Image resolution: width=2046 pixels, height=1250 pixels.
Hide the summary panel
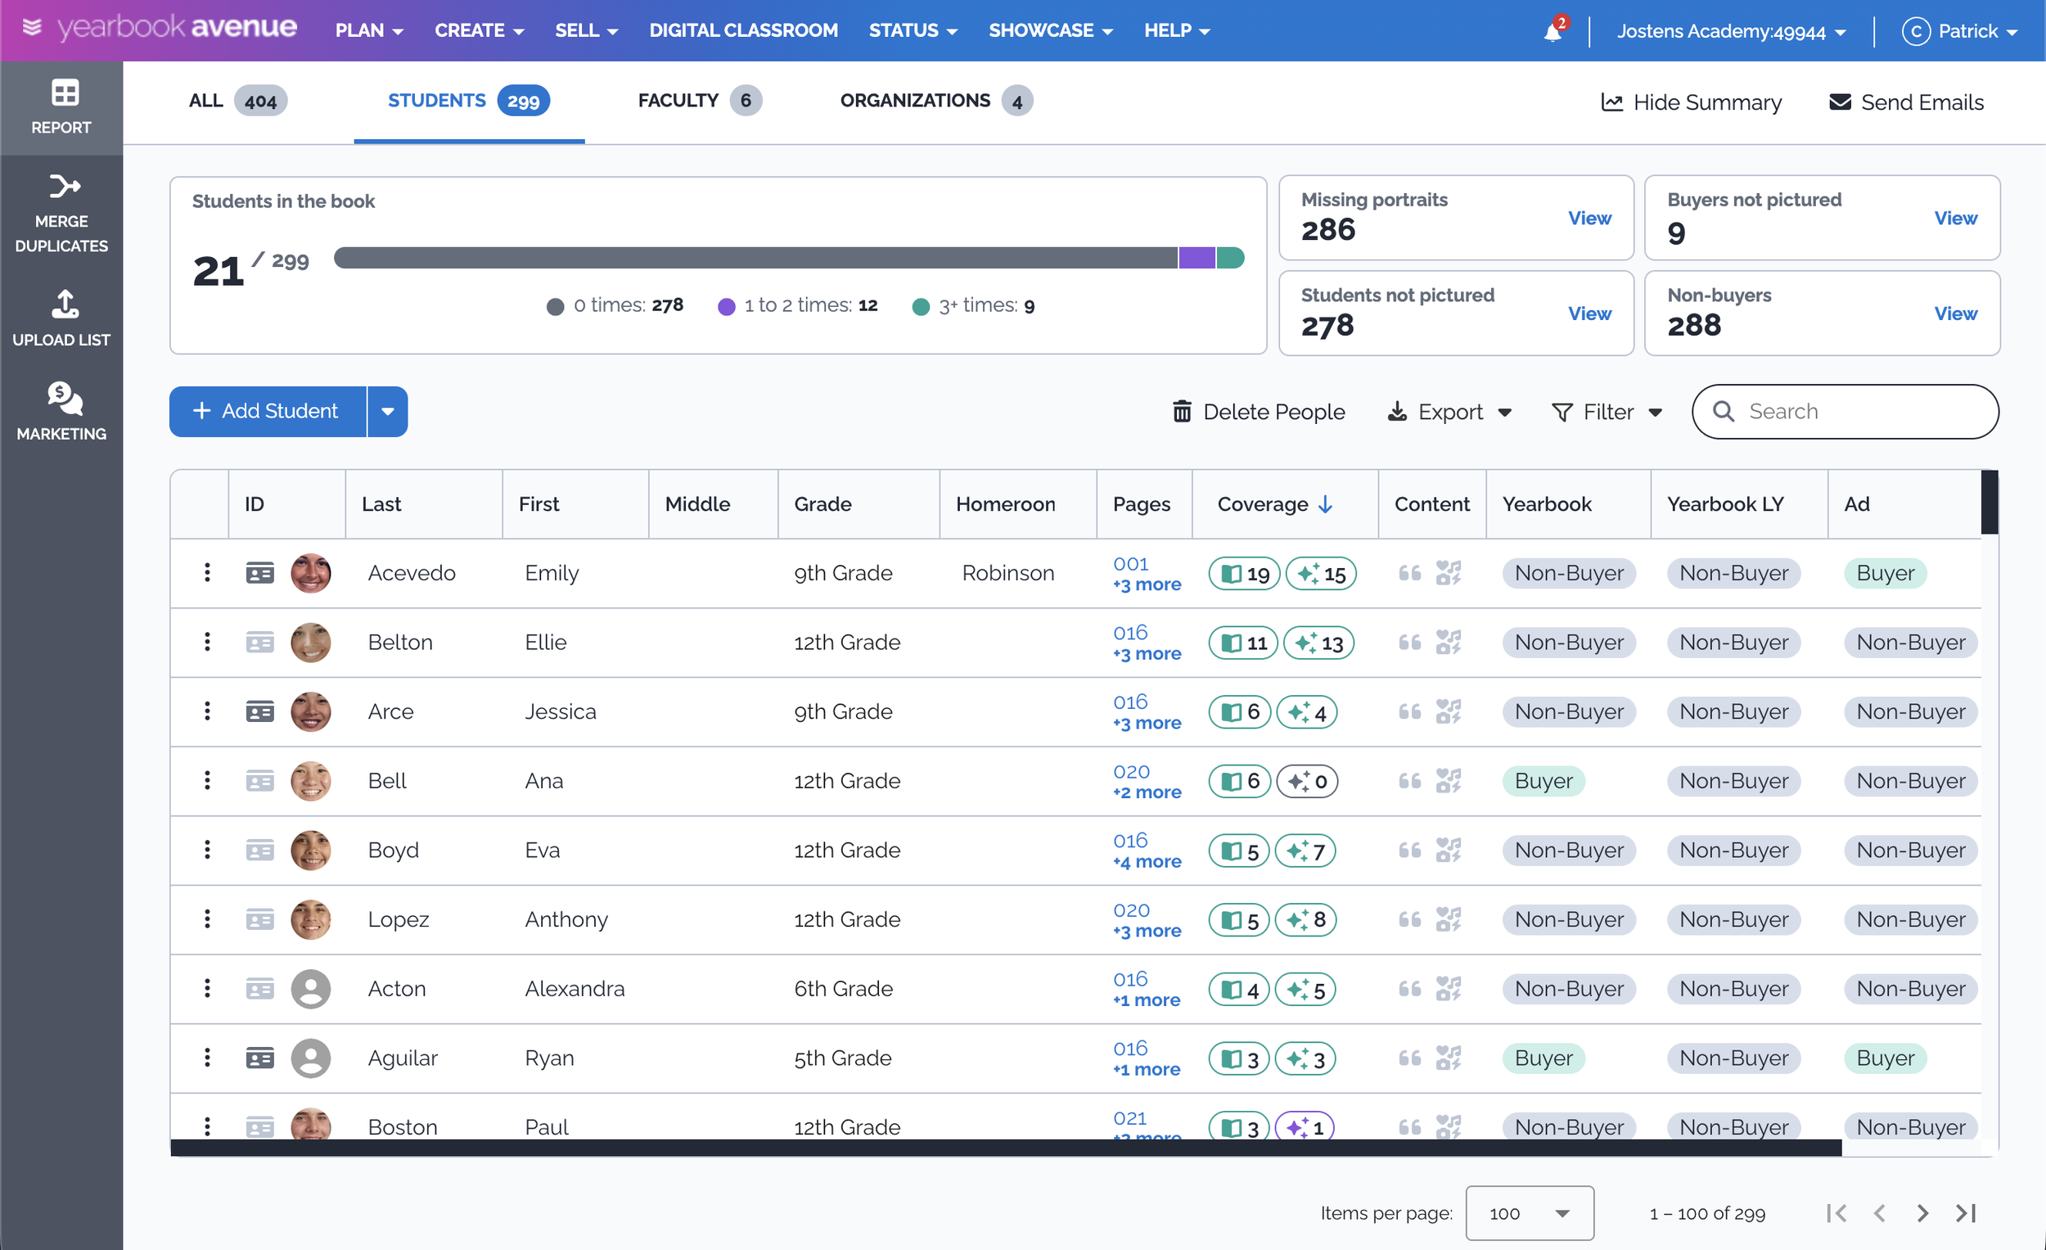1691,102
